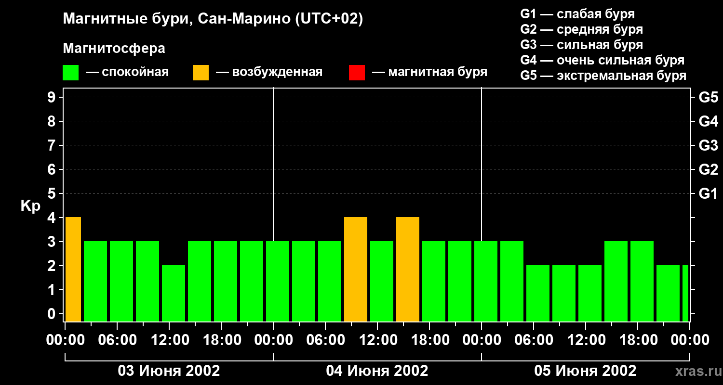Click the '0' value on the Kp axis
Viewport: 723px width, 385px height.
[52, 314]
